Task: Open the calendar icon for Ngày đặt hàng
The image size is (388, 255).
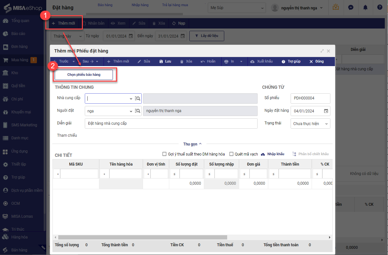Action: (x=326, y=111)
